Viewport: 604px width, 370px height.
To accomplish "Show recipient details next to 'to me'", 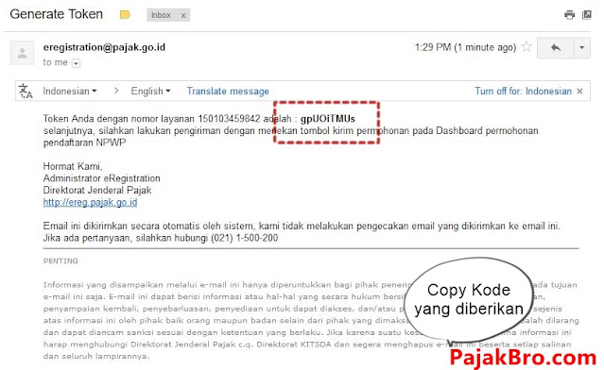I will pyautogui.click(x=77, y=63).
